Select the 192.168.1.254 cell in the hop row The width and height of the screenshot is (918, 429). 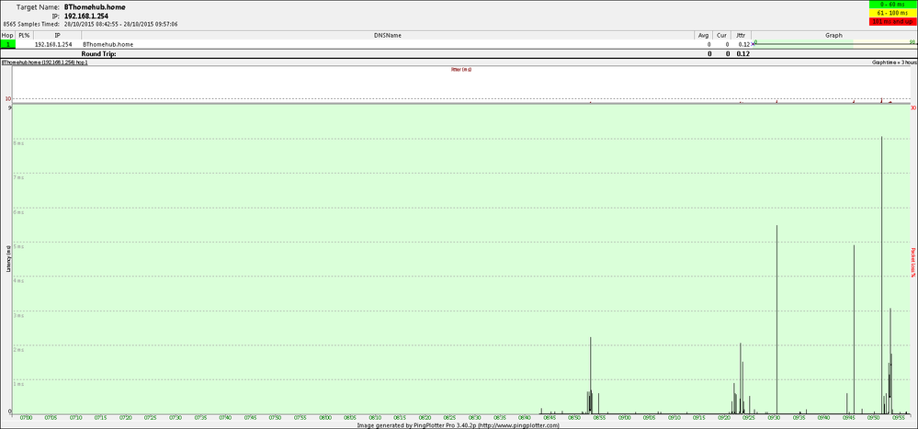53,44
